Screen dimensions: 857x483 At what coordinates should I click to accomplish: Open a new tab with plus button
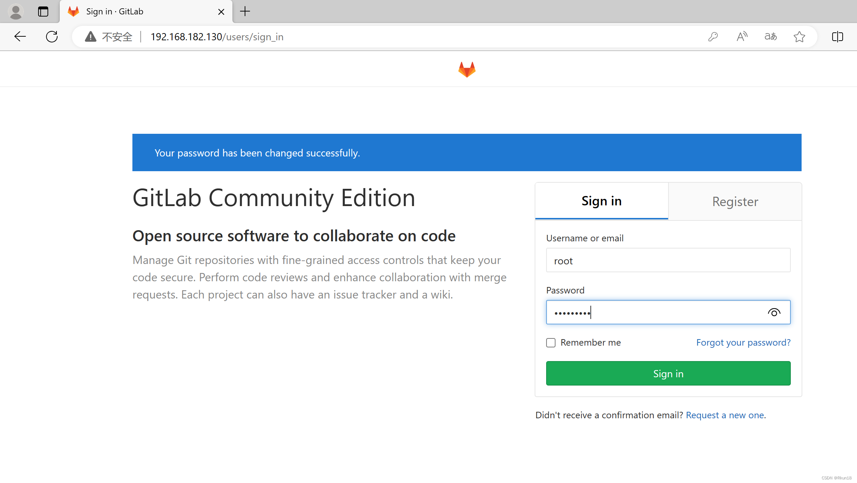pyautogui.click(x=245, y=12)
